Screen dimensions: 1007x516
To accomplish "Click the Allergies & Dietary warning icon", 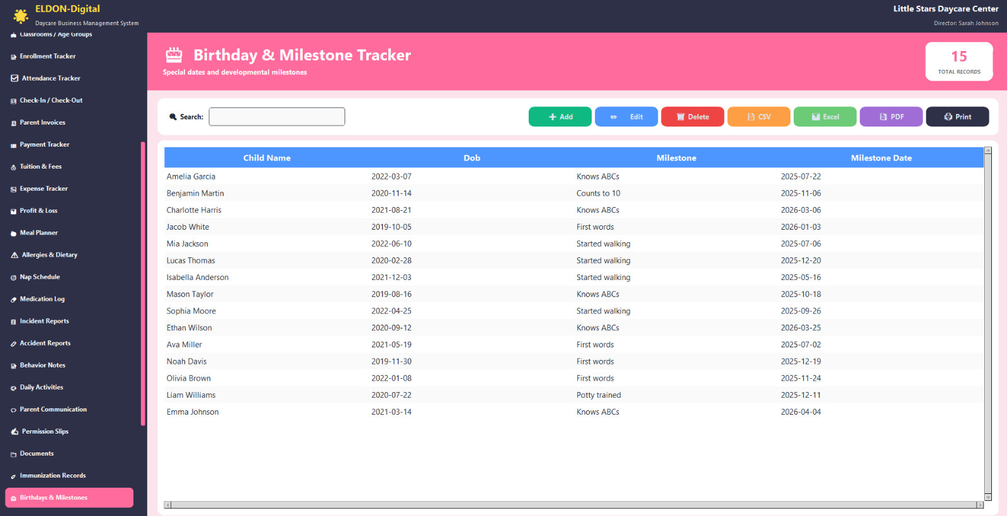I will click(x=14, y=255).
